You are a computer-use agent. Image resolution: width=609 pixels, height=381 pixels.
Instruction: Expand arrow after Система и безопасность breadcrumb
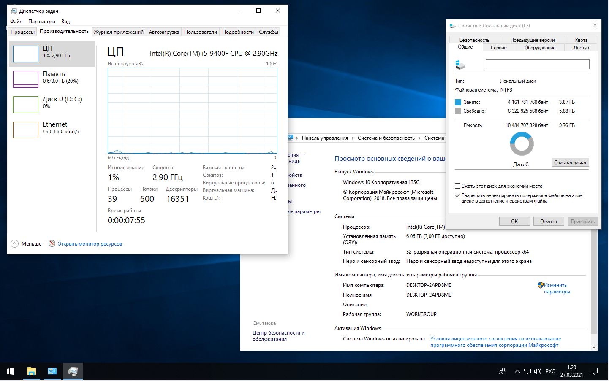[419, 138]
